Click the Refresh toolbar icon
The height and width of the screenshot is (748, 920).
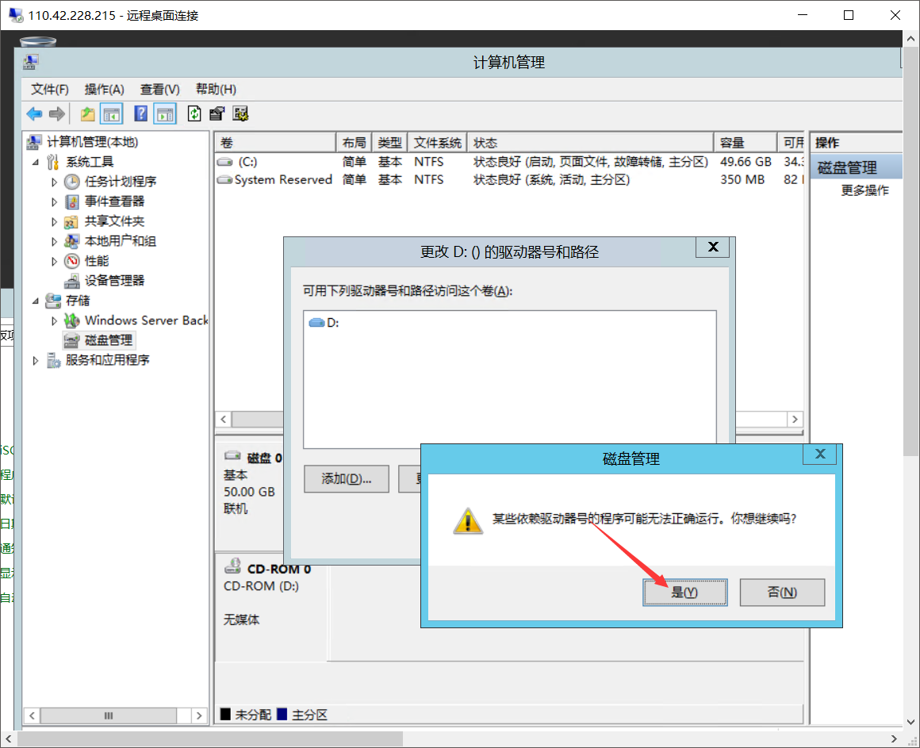coord(194,114)
